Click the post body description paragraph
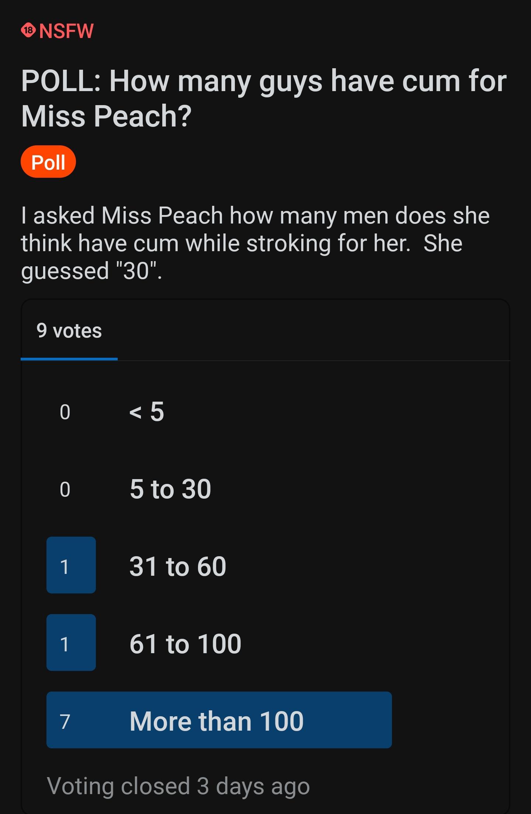This screenshot has width=531, height=814. coord(256,243)
